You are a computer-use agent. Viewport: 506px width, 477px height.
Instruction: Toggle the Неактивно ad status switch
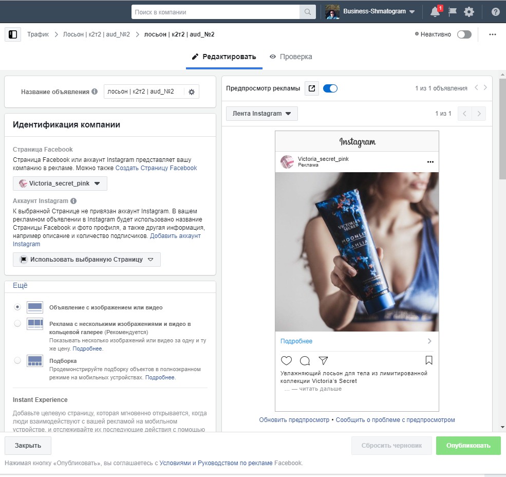click(464, 34)
